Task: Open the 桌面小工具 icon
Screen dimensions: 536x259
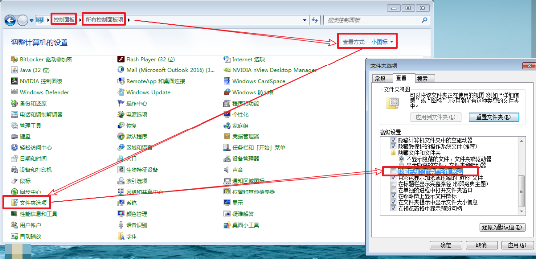Action: [227, 225]
